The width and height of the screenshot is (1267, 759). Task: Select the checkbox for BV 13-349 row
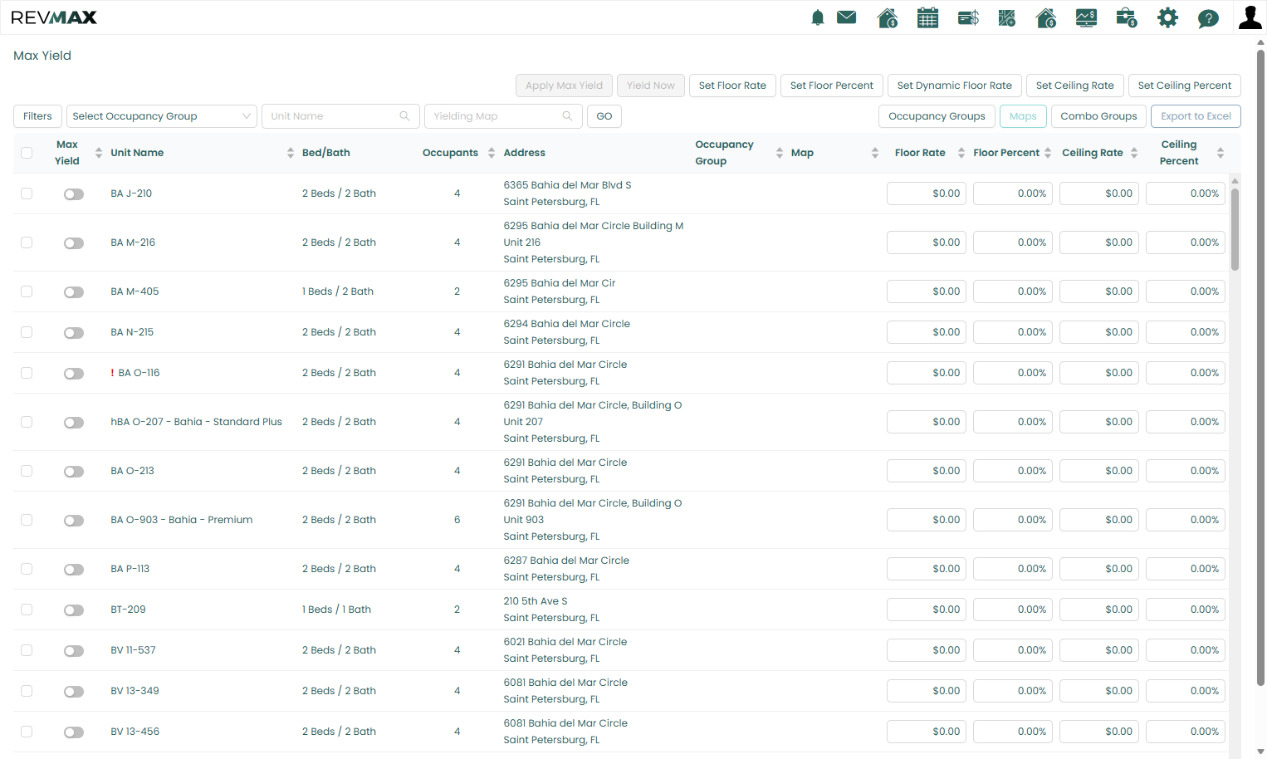27,691
